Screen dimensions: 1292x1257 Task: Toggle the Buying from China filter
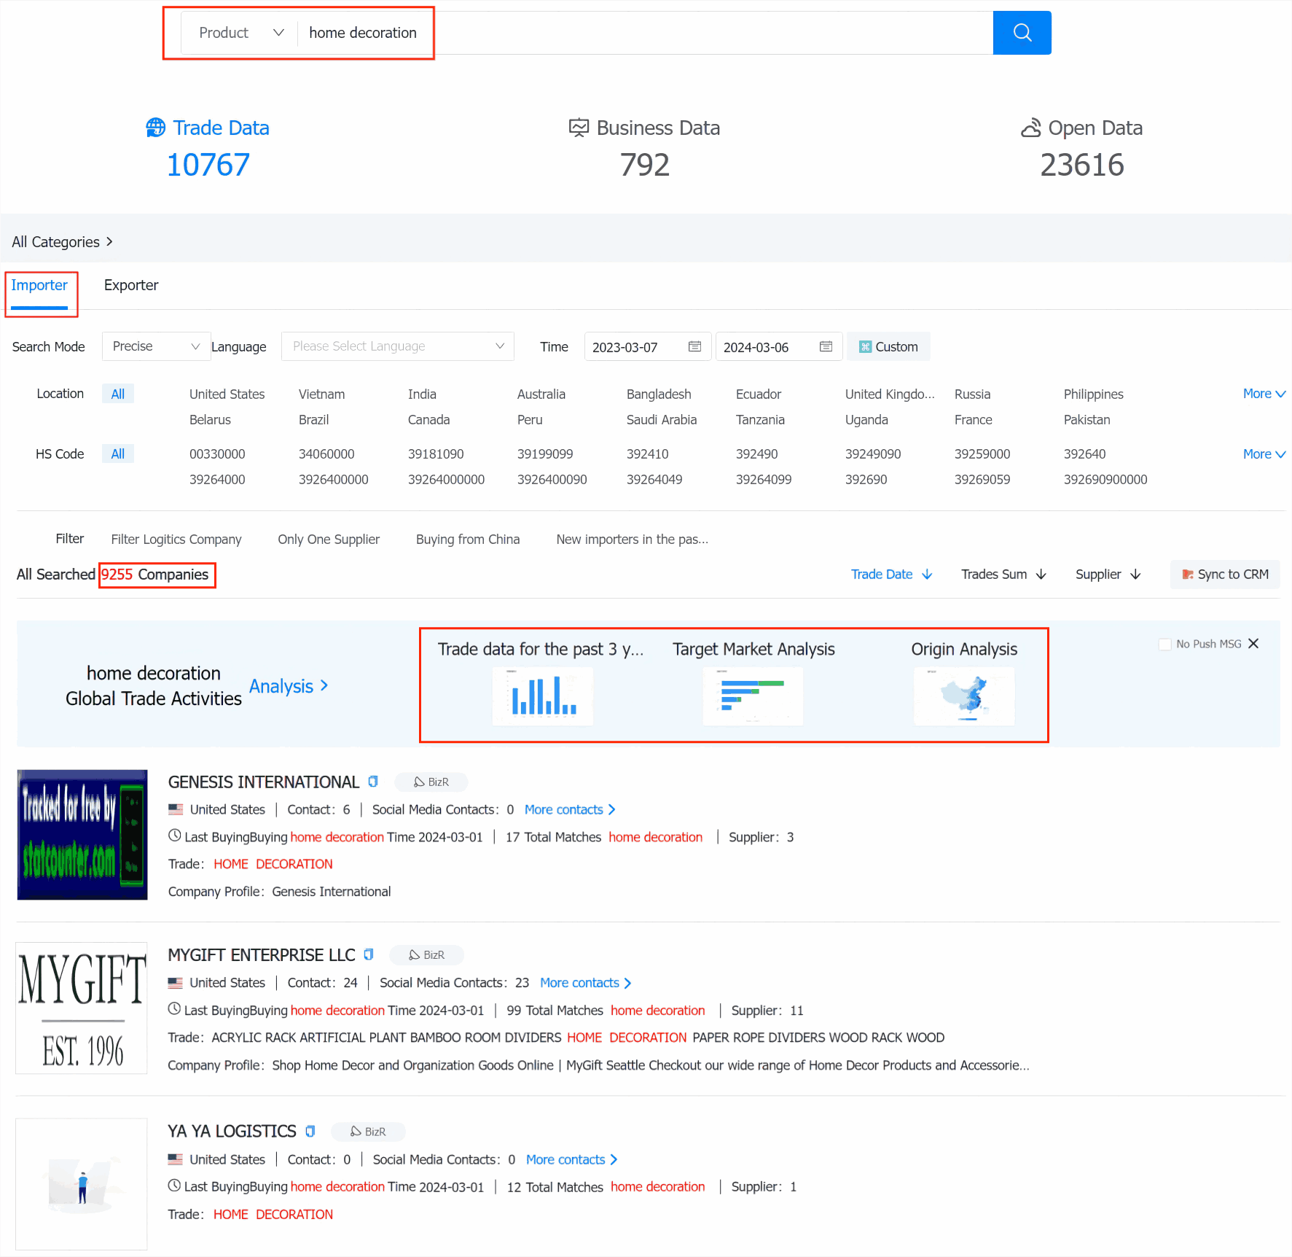click(468, 540)
